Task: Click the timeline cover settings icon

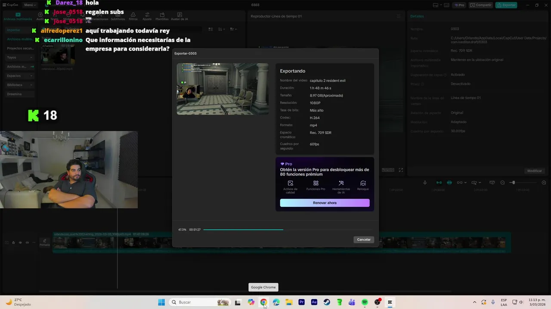Action: click(x=492, y=183)
